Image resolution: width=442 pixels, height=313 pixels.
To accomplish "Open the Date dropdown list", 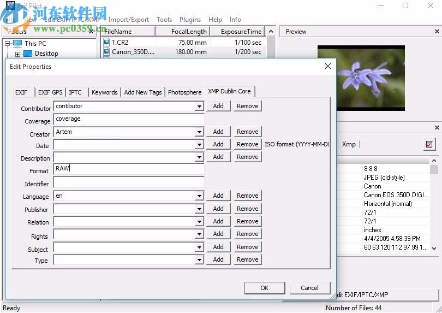I will (x=199, y=145).
